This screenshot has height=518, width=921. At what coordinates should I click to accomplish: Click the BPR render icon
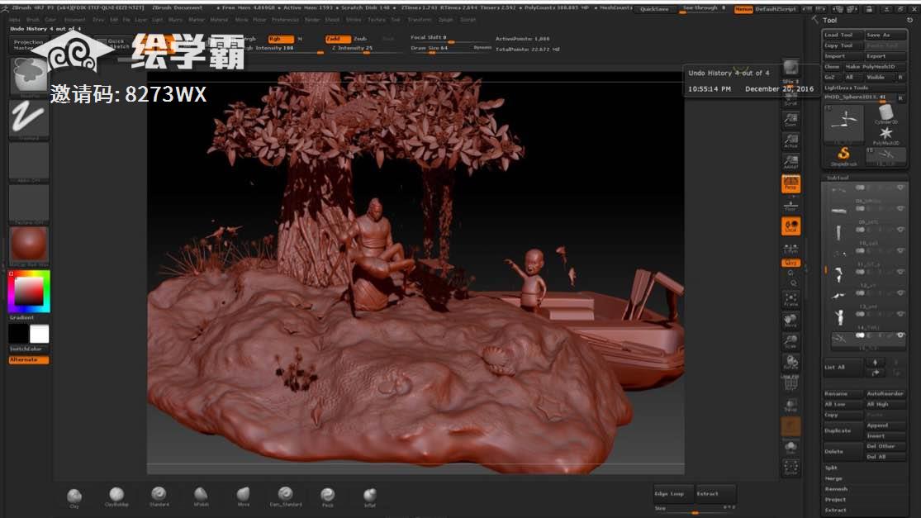click(790, 68)
